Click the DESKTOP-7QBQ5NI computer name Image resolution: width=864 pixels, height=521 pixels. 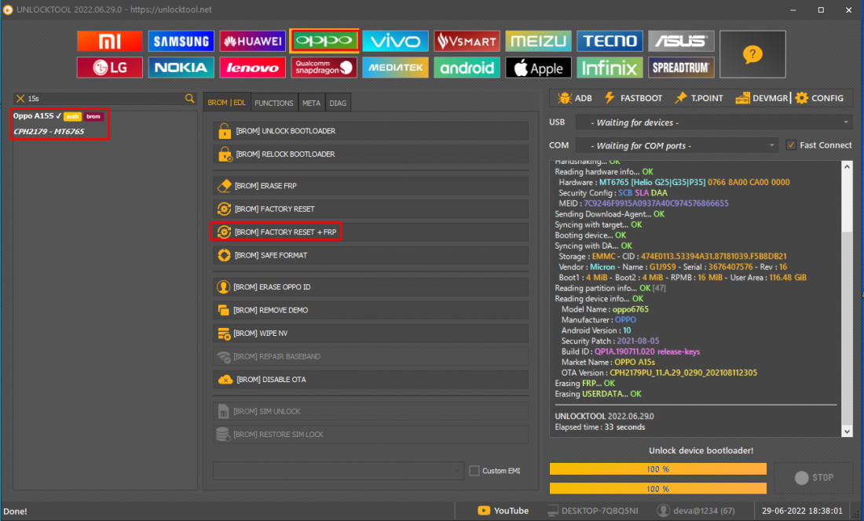tap(593, 511)
